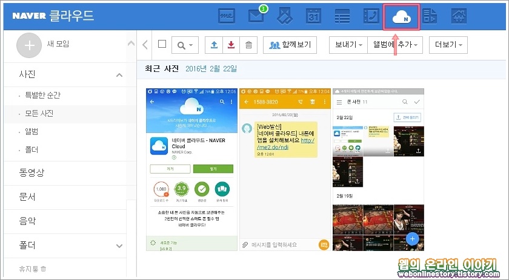Click the 새 모임 label
This screenshot has width=509, height=280.
pos(58,44)
